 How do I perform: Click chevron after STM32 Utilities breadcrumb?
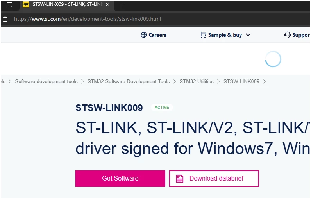pyautogui.click(x=218, y=82)
